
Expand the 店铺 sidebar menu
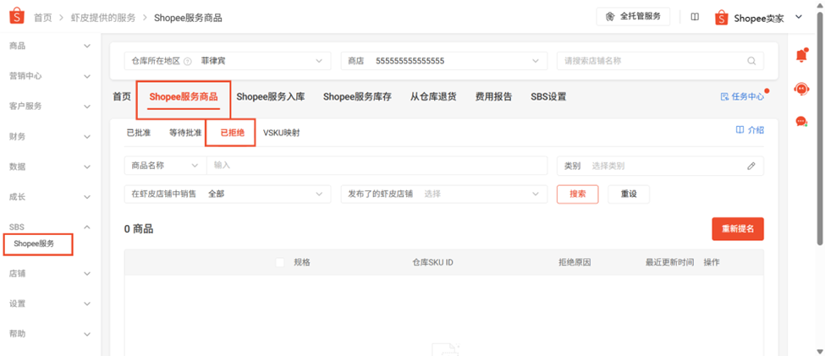point(87,274)
